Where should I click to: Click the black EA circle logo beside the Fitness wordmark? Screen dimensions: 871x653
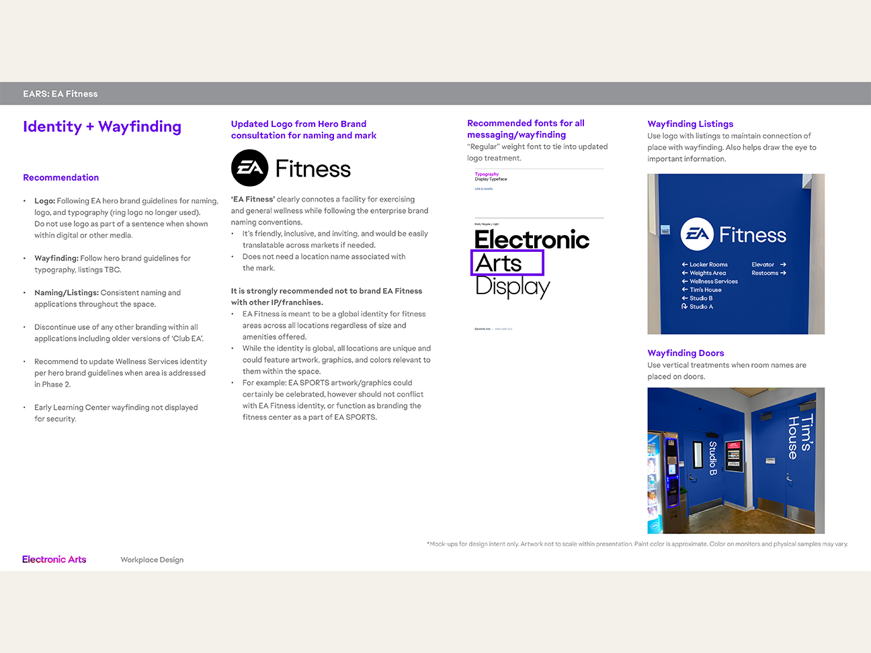pos(249,168)
